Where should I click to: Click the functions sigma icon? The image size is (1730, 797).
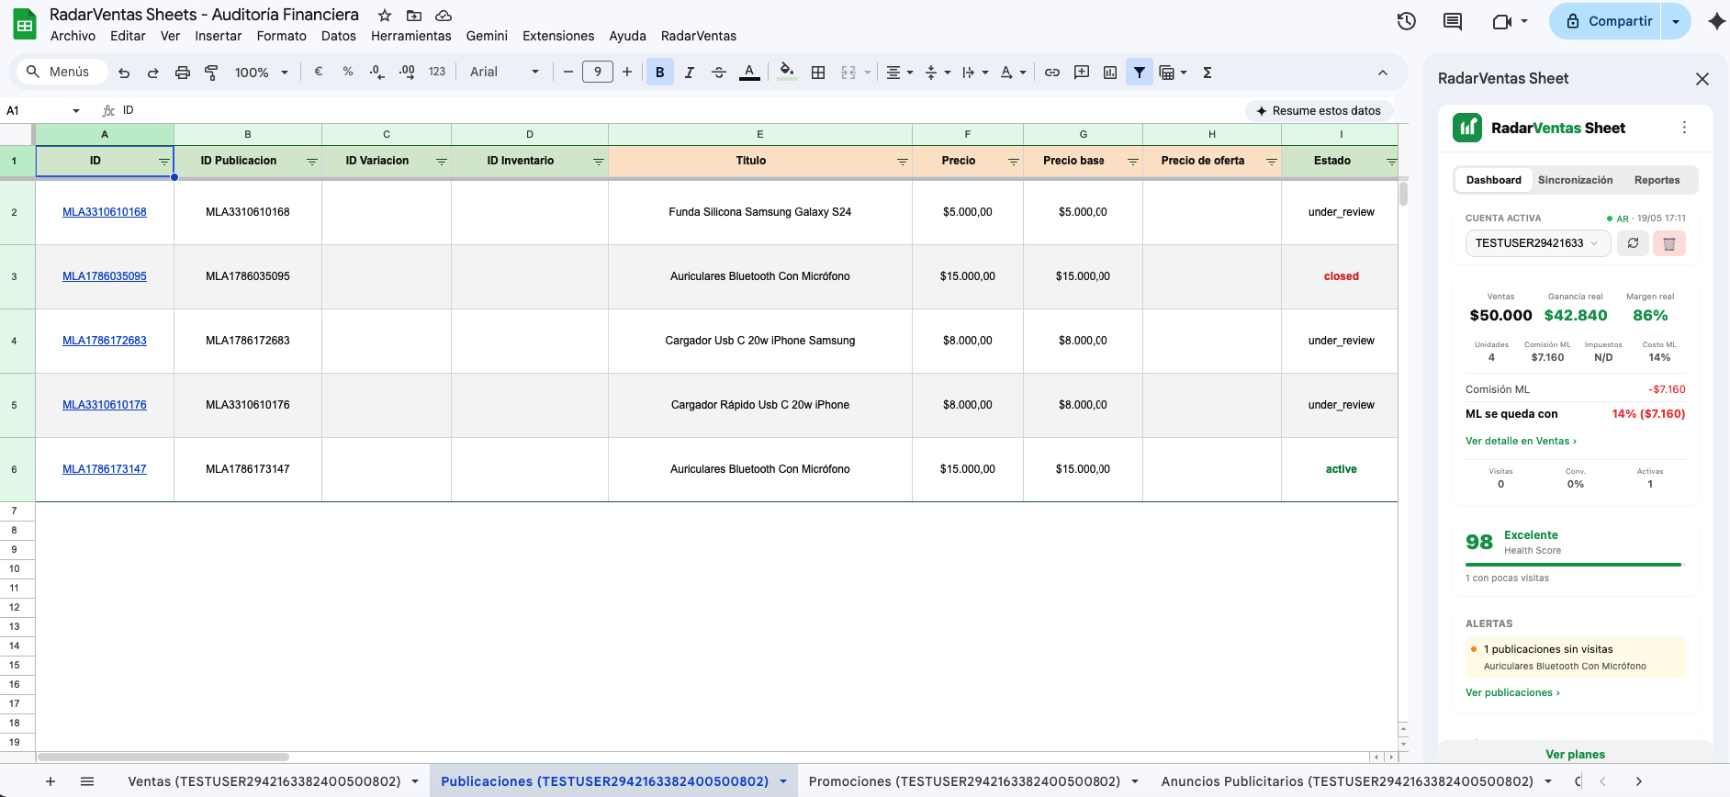point(1208,72)
